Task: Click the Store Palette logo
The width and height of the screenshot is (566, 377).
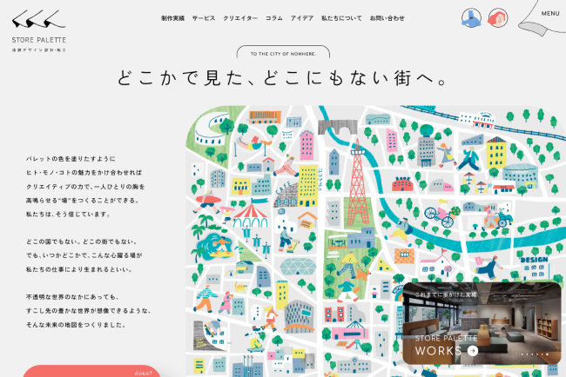Action: (x=39, y=28)
